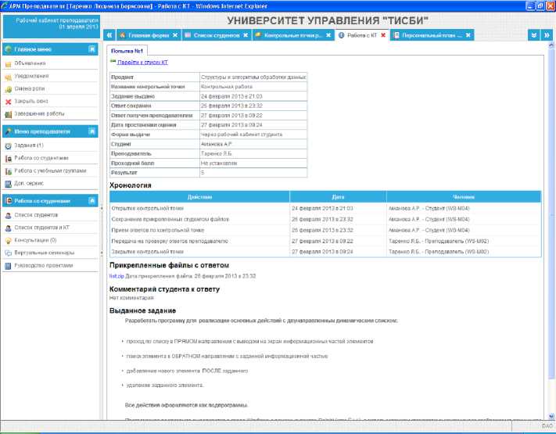Open Консультации (0) menu entry

35,240
